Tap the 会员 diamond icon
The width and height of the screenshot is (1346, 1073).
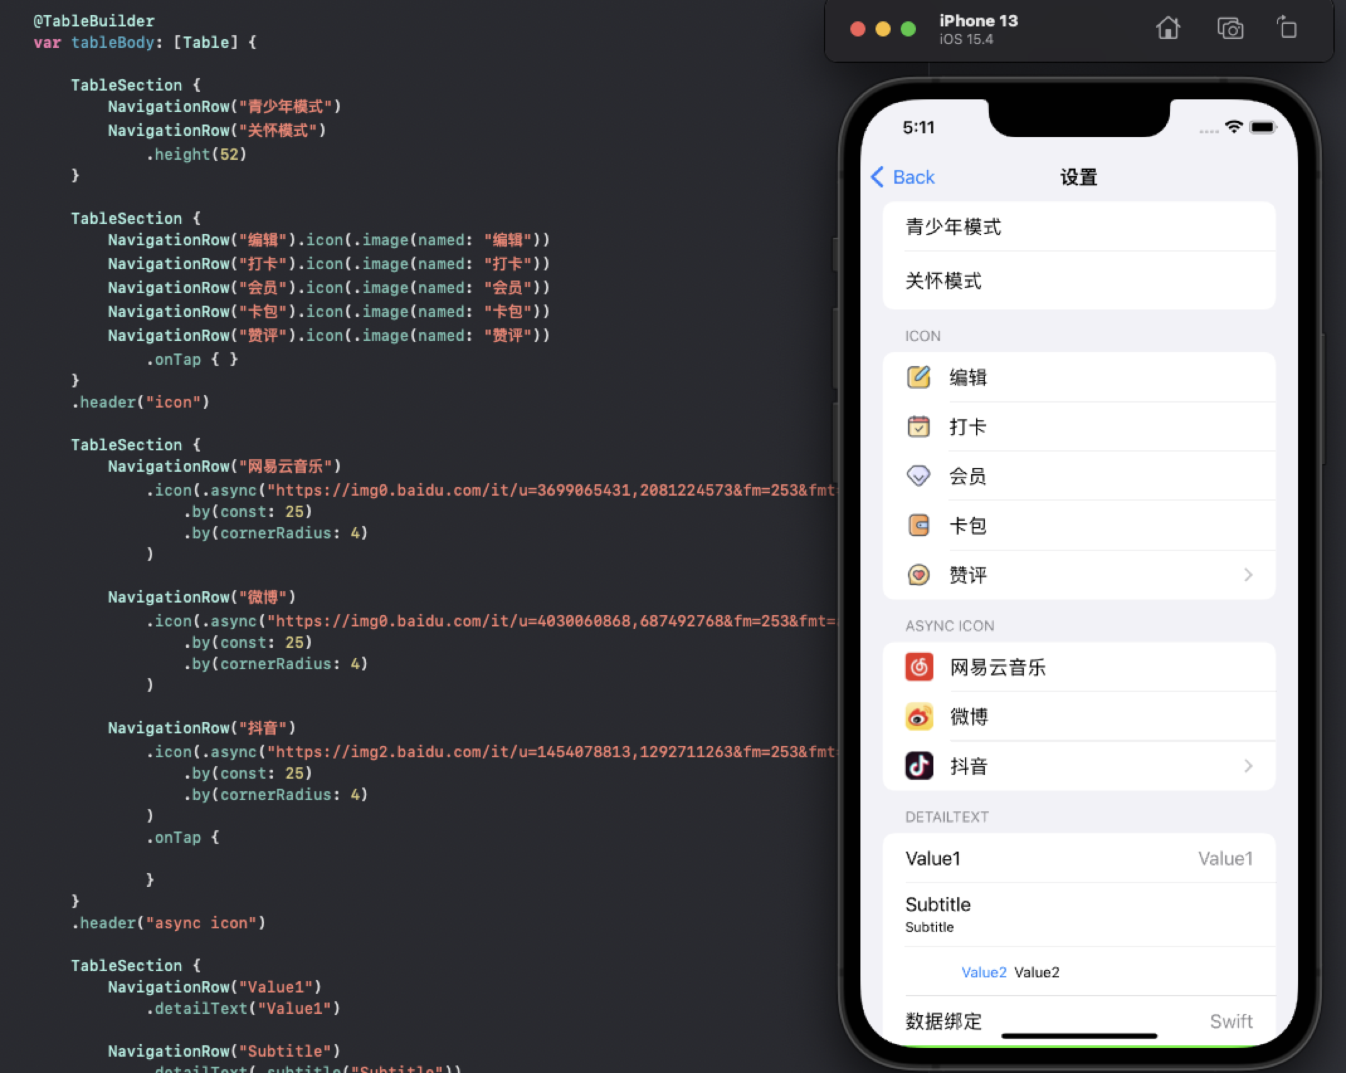(x=918, y=476)
